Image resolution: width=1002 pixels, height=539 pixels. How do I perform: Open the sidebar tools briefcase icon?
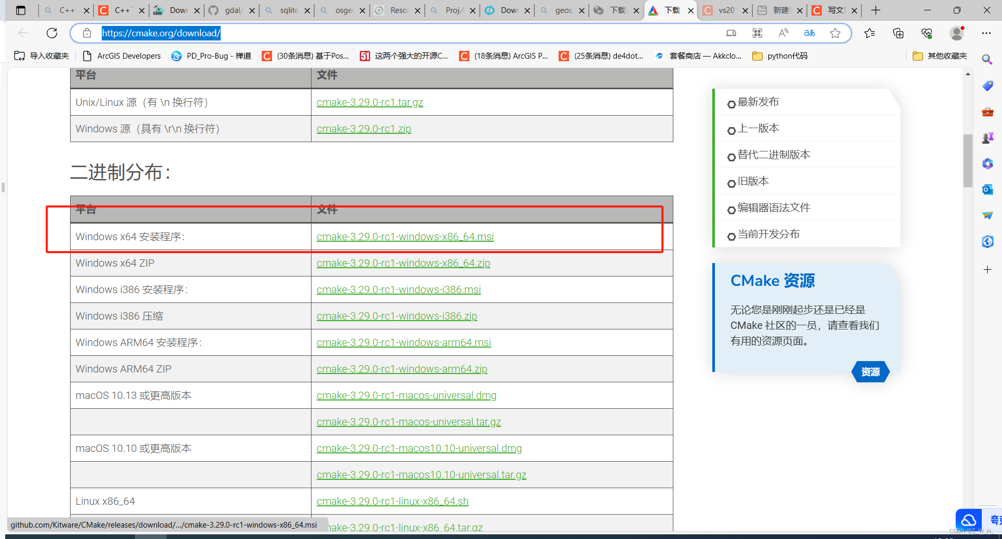coord(987,112)
